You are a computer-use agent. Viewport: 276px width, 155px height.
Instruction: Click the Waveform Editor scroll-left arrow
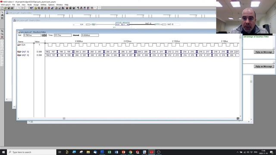coord(18,119)
